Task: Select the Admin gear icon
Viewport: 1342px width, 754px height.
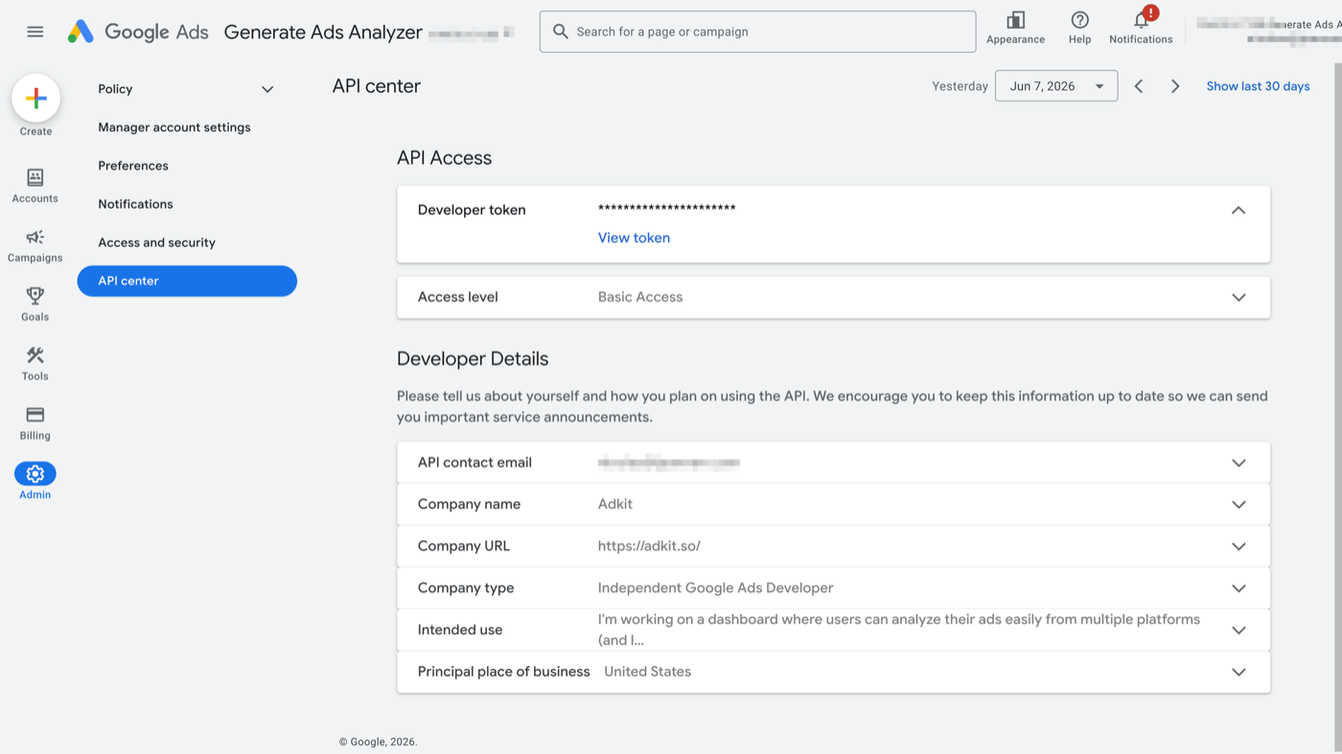Action: (x=35, y=473)
